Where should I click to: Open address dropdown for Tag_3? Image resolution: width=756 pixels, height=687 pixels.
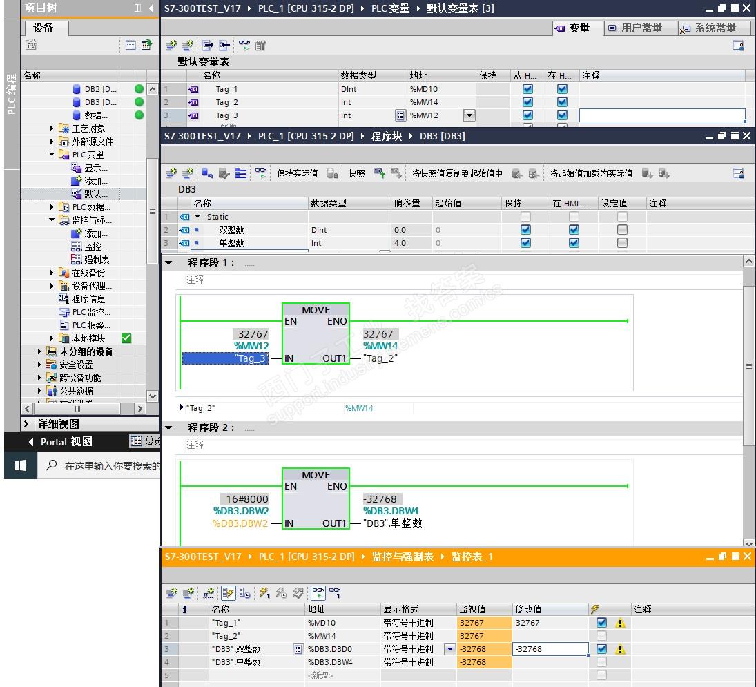click(x=469, y=115)
